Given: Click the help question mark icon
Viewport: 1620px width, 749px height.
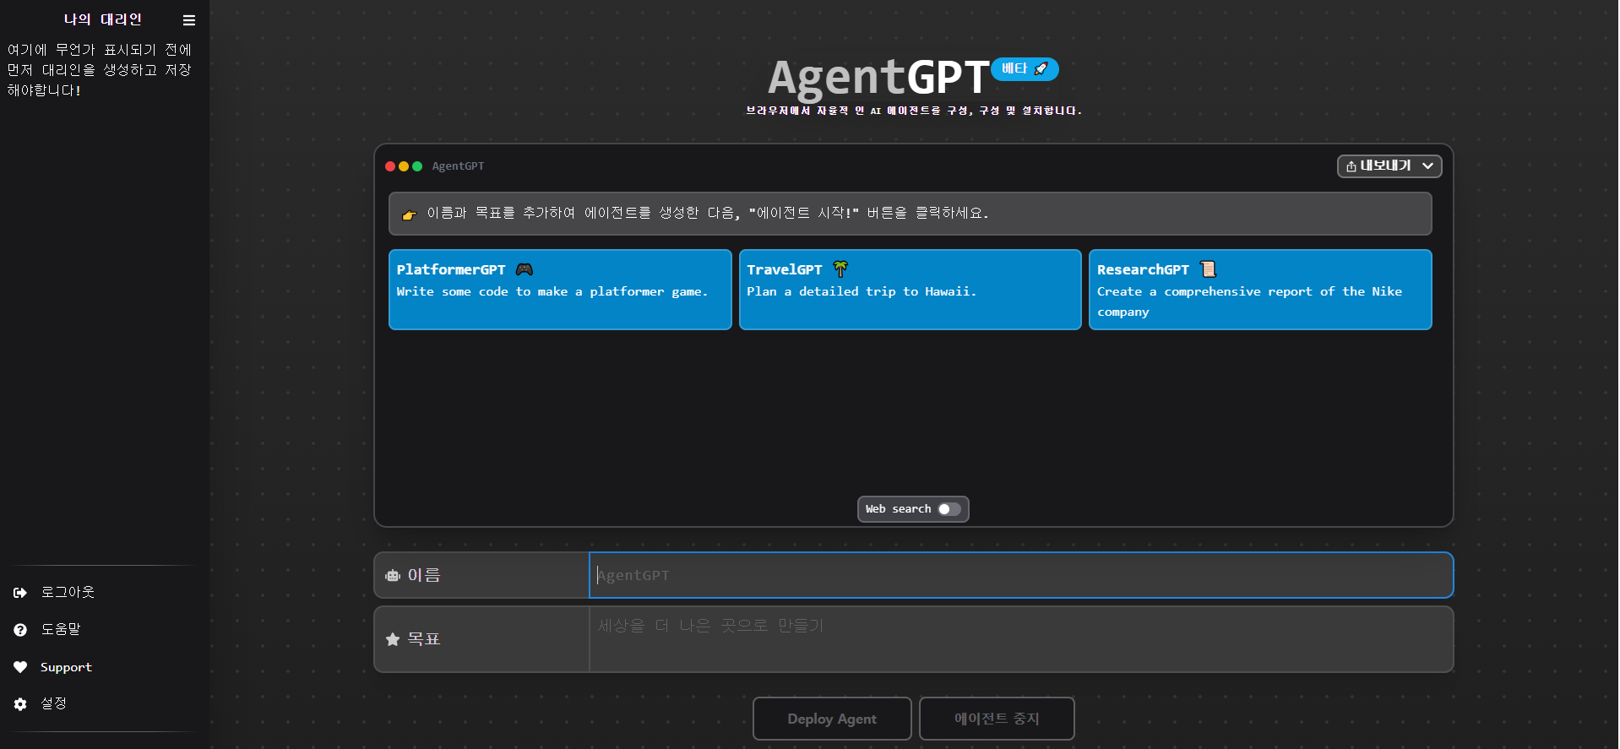Looking at the screenshot, I should click(20, 630).
